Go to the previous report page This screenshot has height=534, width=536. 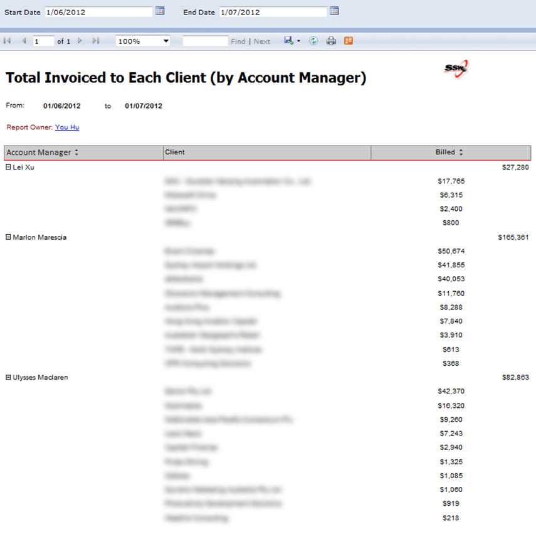pyautogui.click(x=24, y=41)
